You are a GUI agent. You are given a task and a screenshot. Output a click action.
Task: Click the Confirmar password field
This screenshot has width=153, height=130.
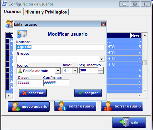coord(56,83)
